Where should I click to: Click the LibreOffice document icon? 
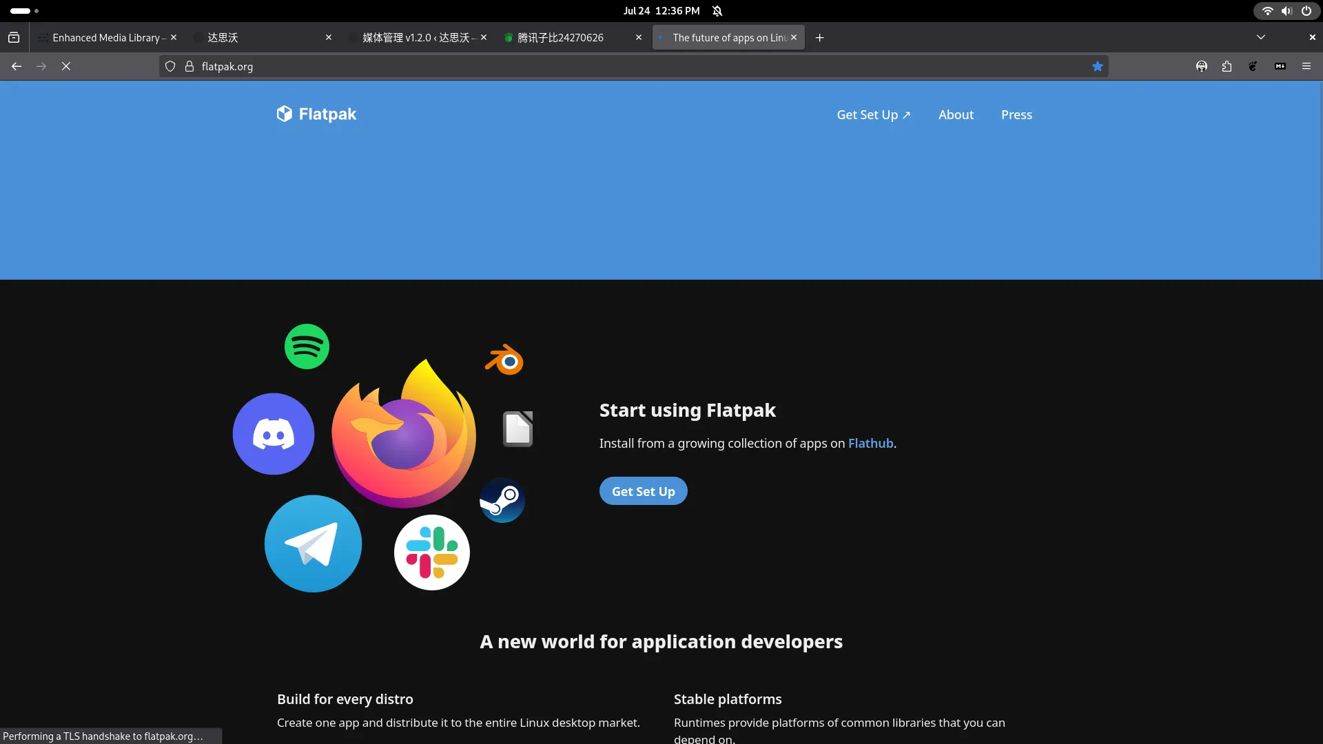tap(517, 428)
